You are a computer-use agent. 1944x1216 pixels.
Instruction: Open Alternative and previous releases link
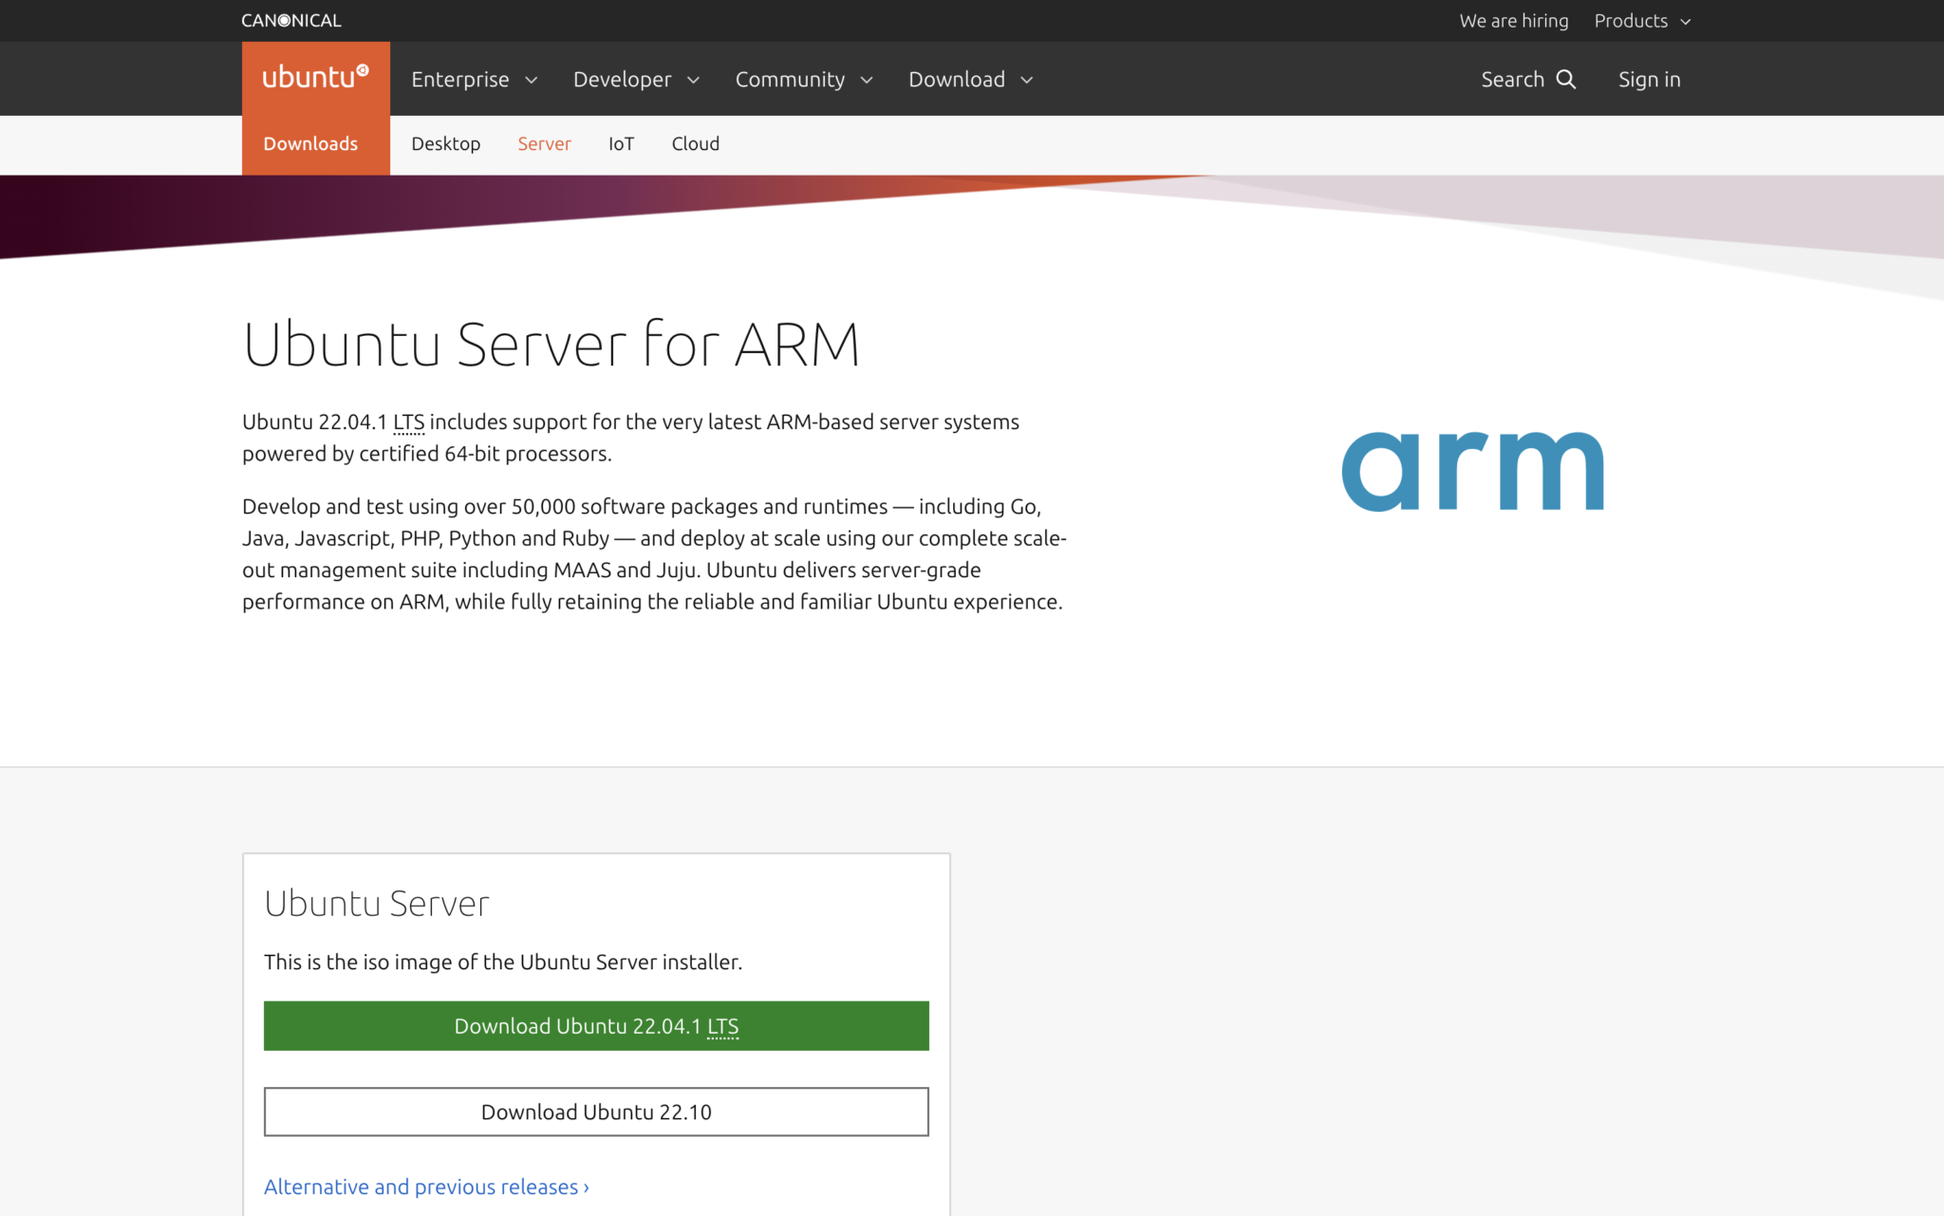[x=426, y=1188]
